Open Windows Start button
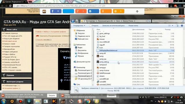 coord(4,101)
